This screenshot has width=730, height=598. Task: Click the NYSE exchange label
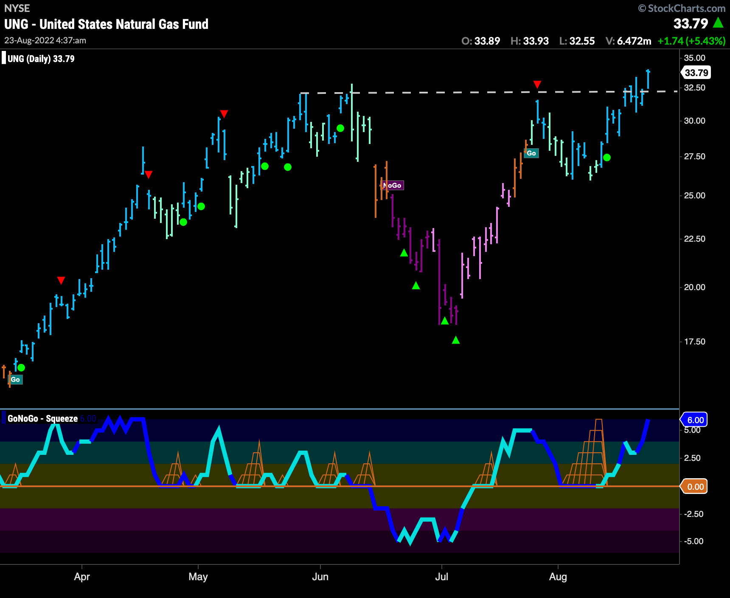click(17, 8)
